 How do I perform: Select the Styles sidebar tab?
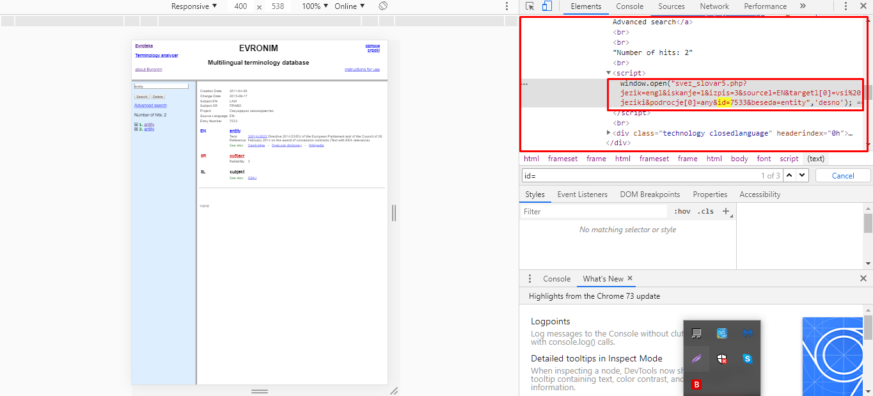(x=535, y=194)
